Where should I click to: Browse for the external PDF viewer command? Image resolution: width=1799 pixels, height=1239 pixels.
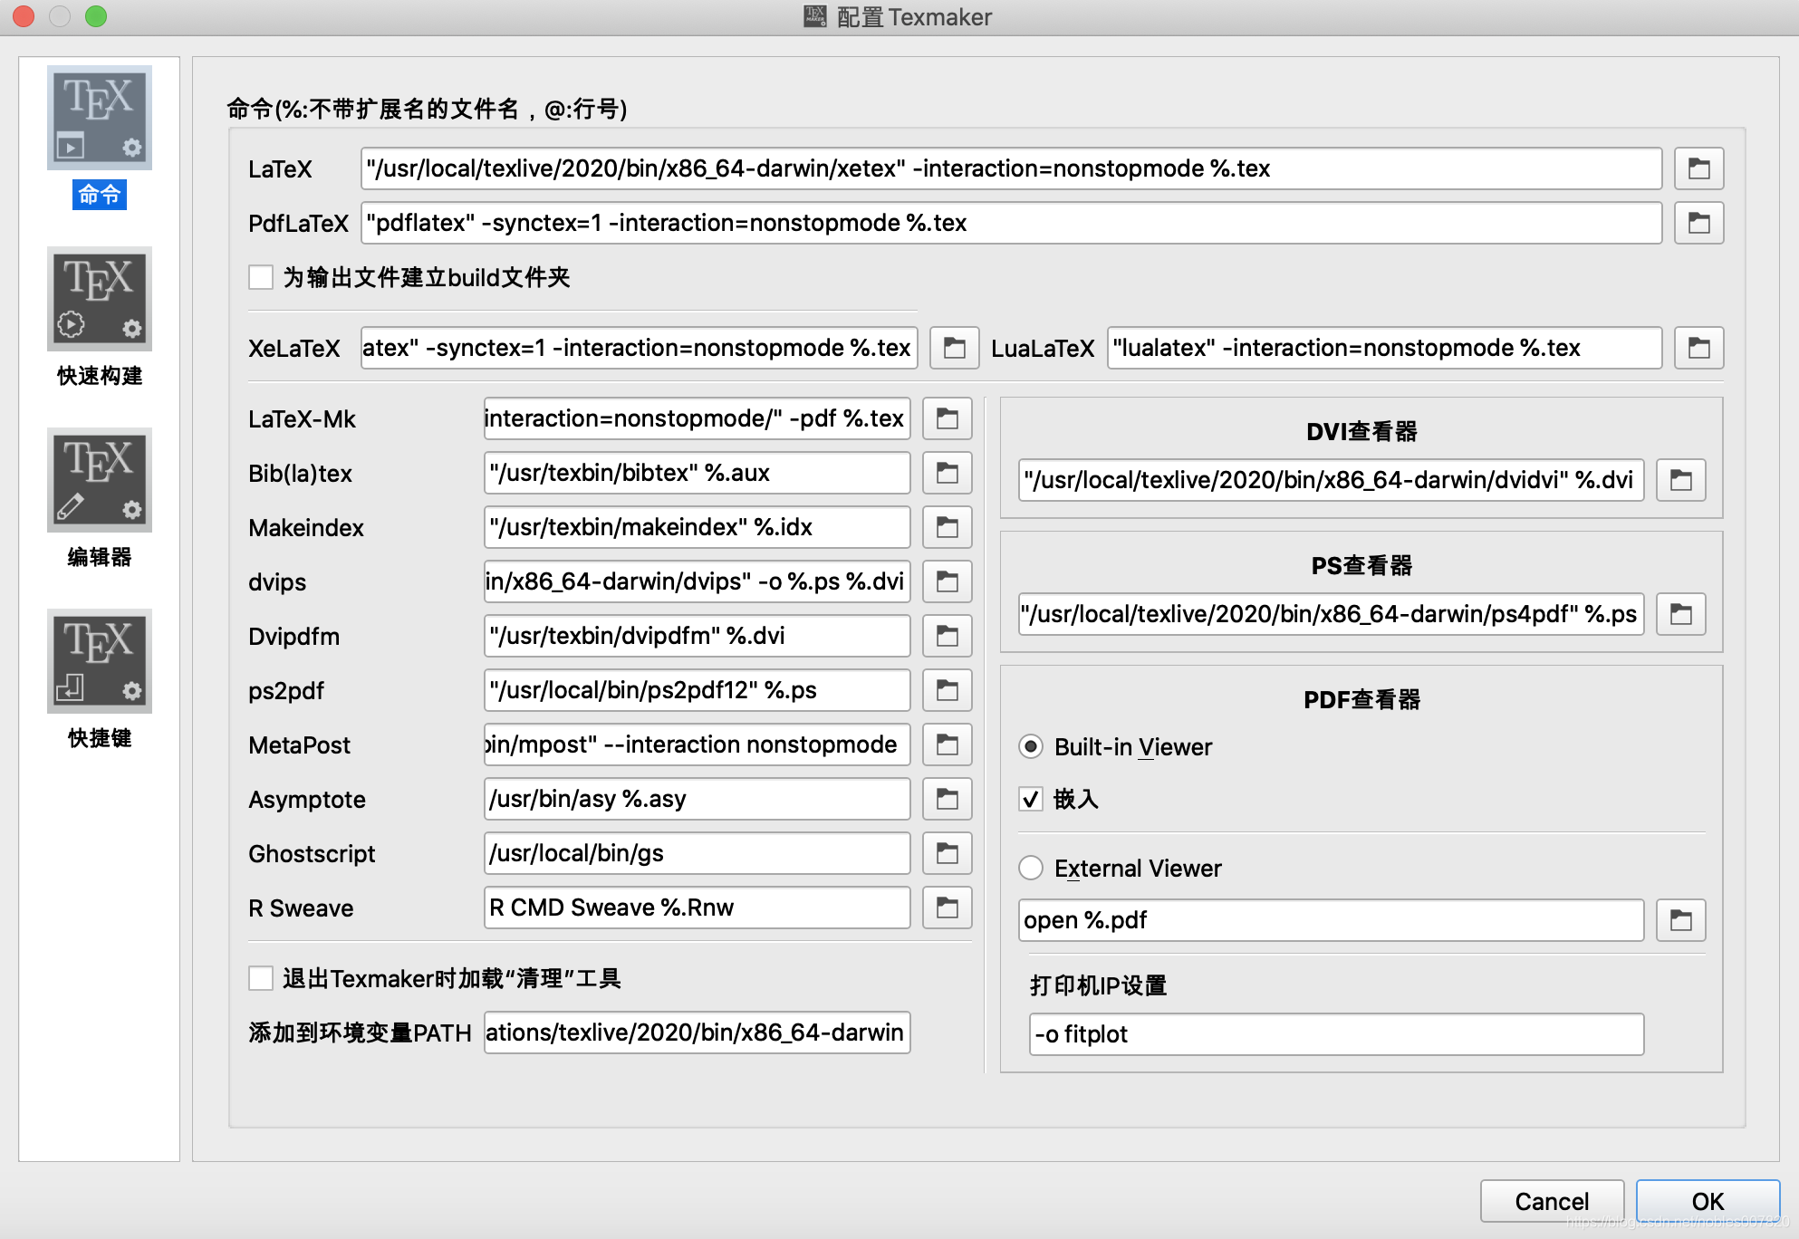[x=1680, y=920]
